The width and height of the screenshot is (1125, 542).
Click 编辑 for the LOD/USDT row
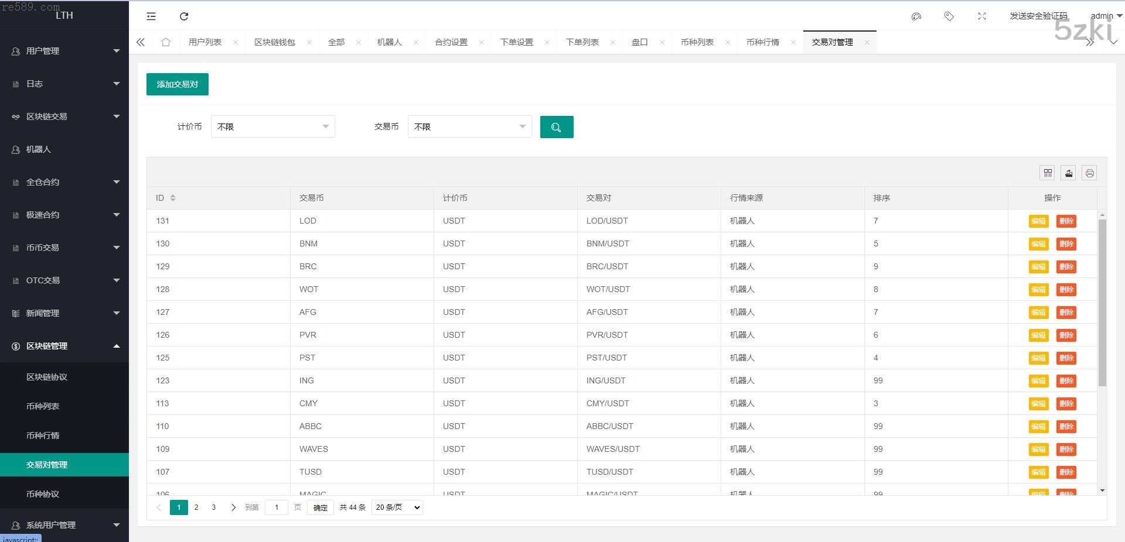tap(1038, 221)
